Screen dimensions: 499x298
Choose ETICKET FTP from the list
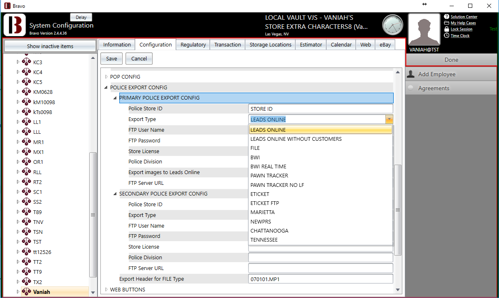coord(320,203)
